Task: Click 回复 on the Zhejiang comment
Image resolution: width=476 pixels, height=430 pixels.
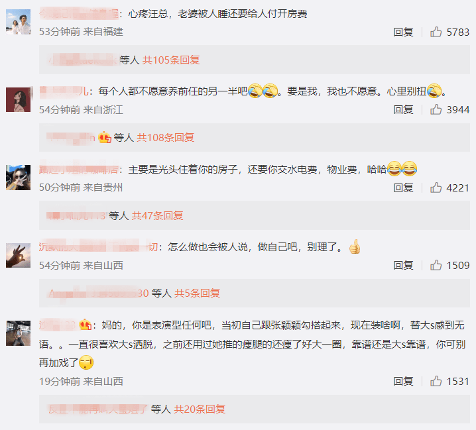Action: tap(403, 109)
